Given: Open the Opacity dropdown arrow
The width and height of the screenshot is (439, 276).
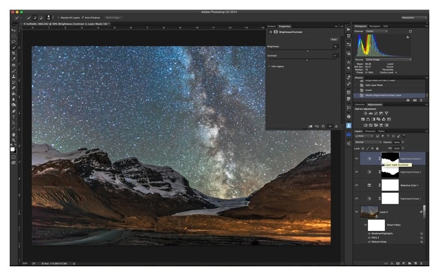Looking at the screenshot, I should (x=403, y=143).
